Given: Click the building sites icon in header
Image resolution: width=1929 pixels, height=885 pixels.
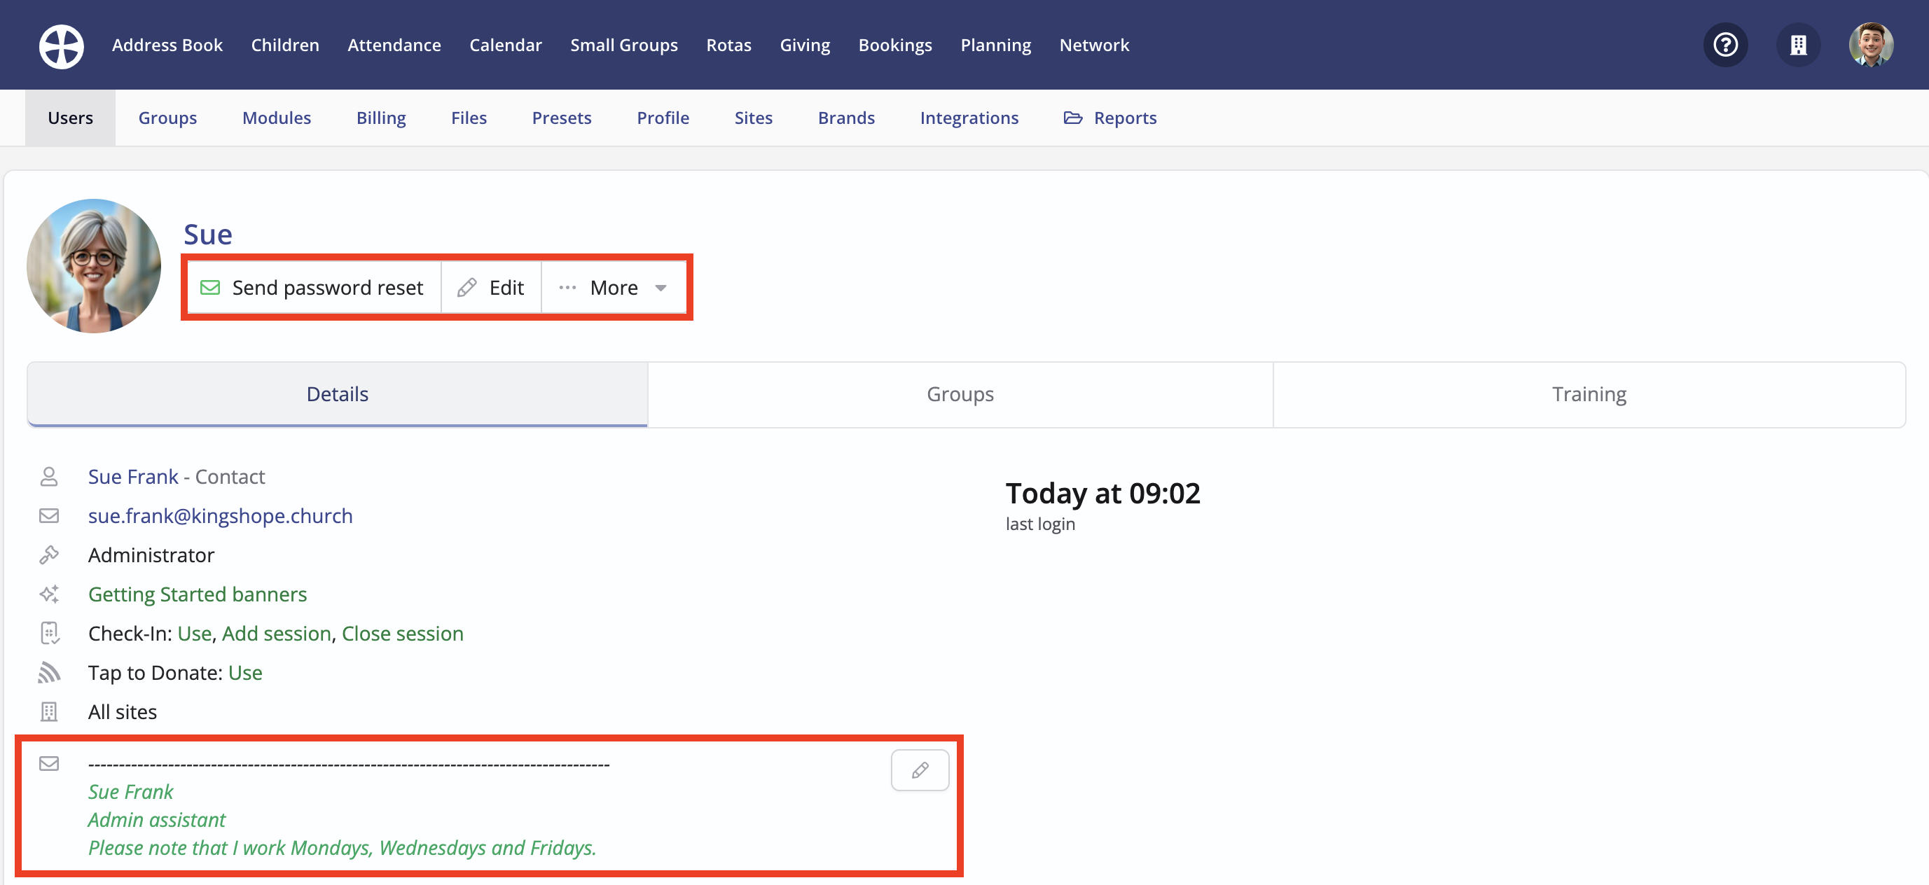Looking at the screenshot, I should click(x=1798, y=45).
